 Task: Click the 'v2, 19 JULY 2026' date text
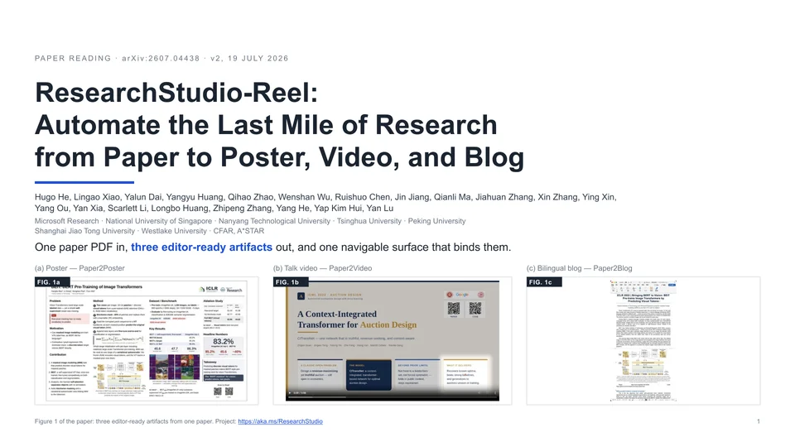coord(249,58)
